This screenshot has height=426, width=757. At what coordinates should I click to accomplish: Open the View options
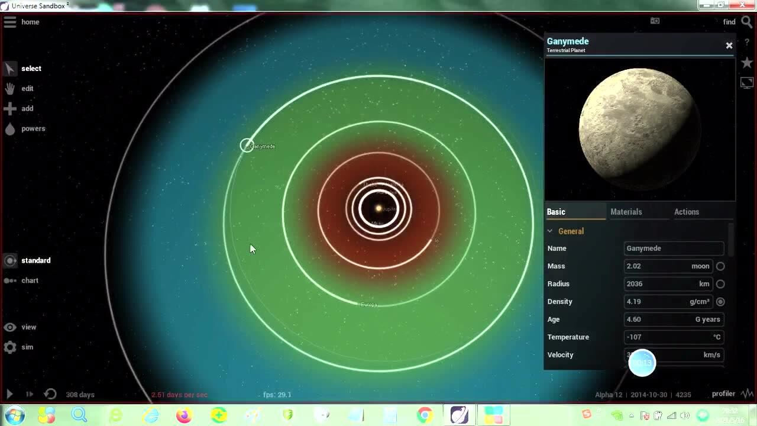[11, 327]
